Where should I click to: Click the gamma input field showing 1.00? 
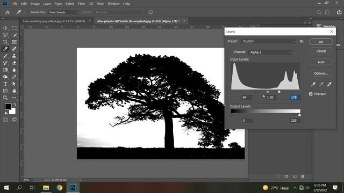tap(270, 98)
